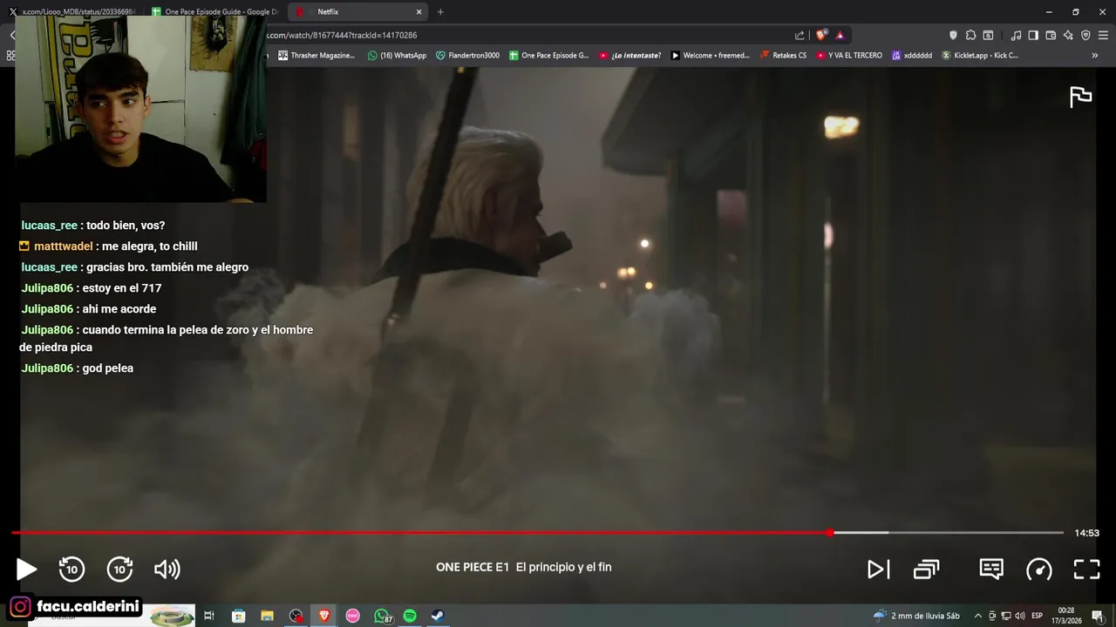Select the Brave browser taskbar icon
Screen dimensions: 1116x627
(x=324, y=616)
